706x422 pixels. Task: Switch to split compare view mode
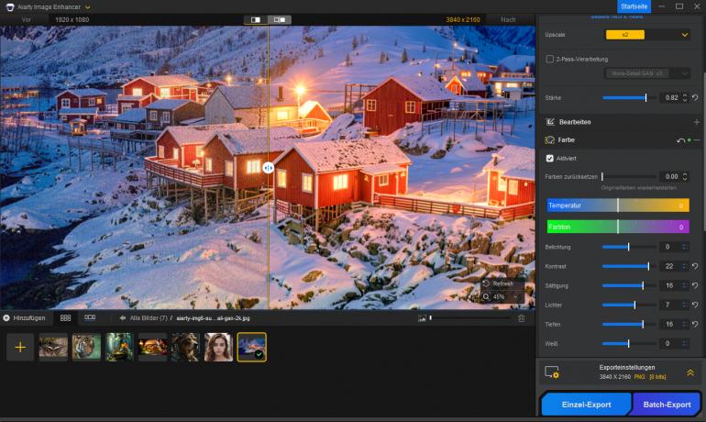coord(256,20)
